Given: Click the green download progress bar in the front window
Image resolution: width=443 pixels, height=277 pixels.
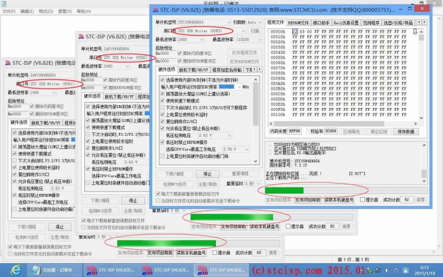Looking at the screenshot, I should point(288,191).
